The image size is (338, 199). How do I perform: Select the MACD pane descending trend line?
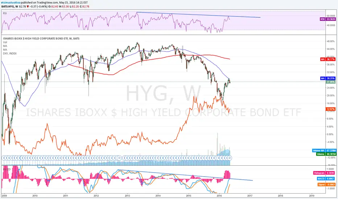[x=185, y=175]
